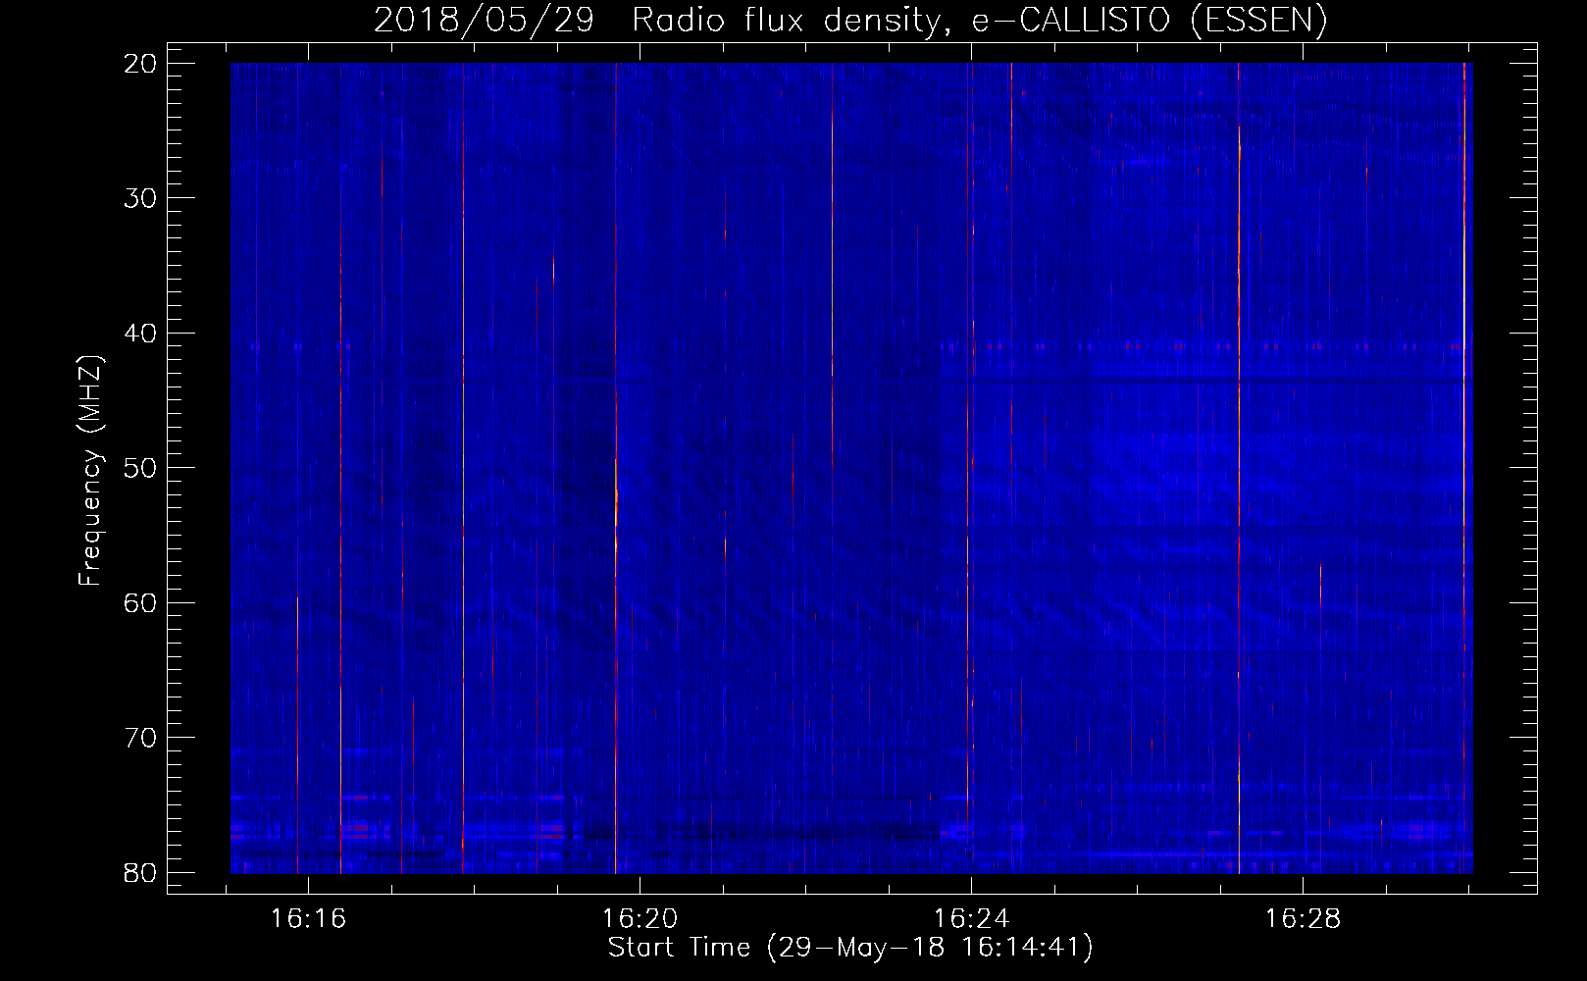1587x981 pixels.
Task: Click the Start Time x-axis label
Action: [x=849, y=948]
